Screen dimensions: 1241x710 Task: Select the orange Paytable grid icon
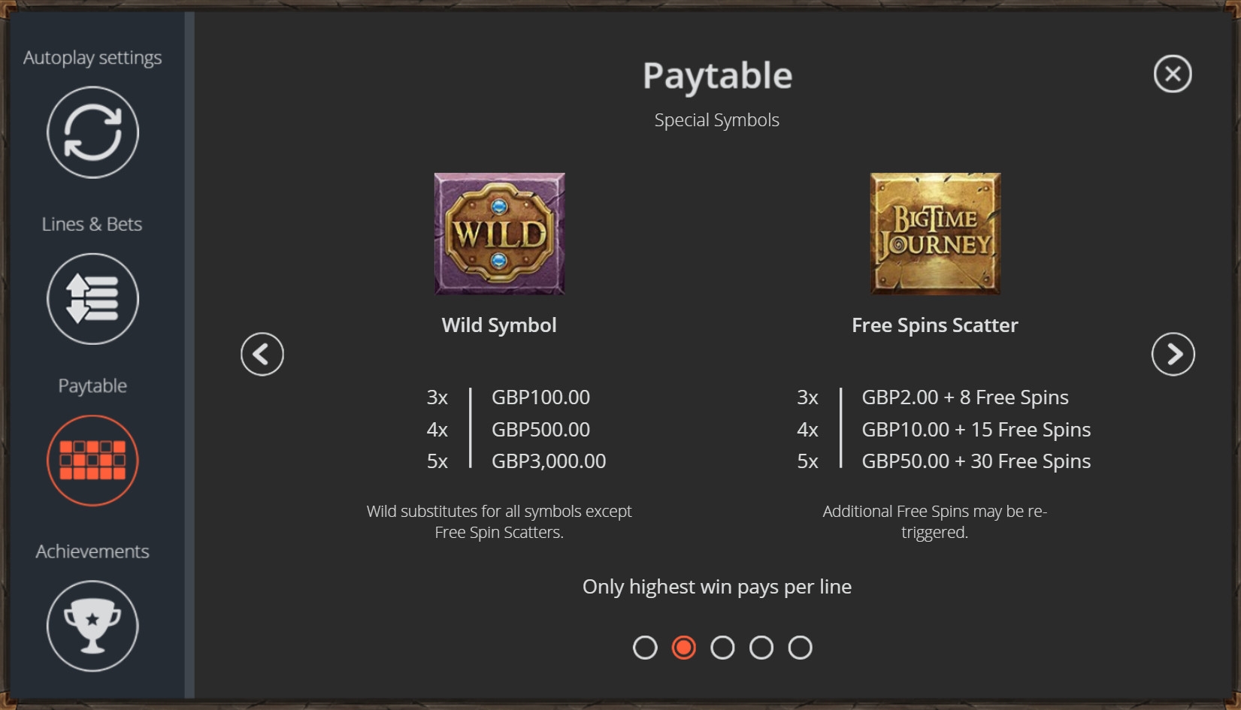(92, 460)
